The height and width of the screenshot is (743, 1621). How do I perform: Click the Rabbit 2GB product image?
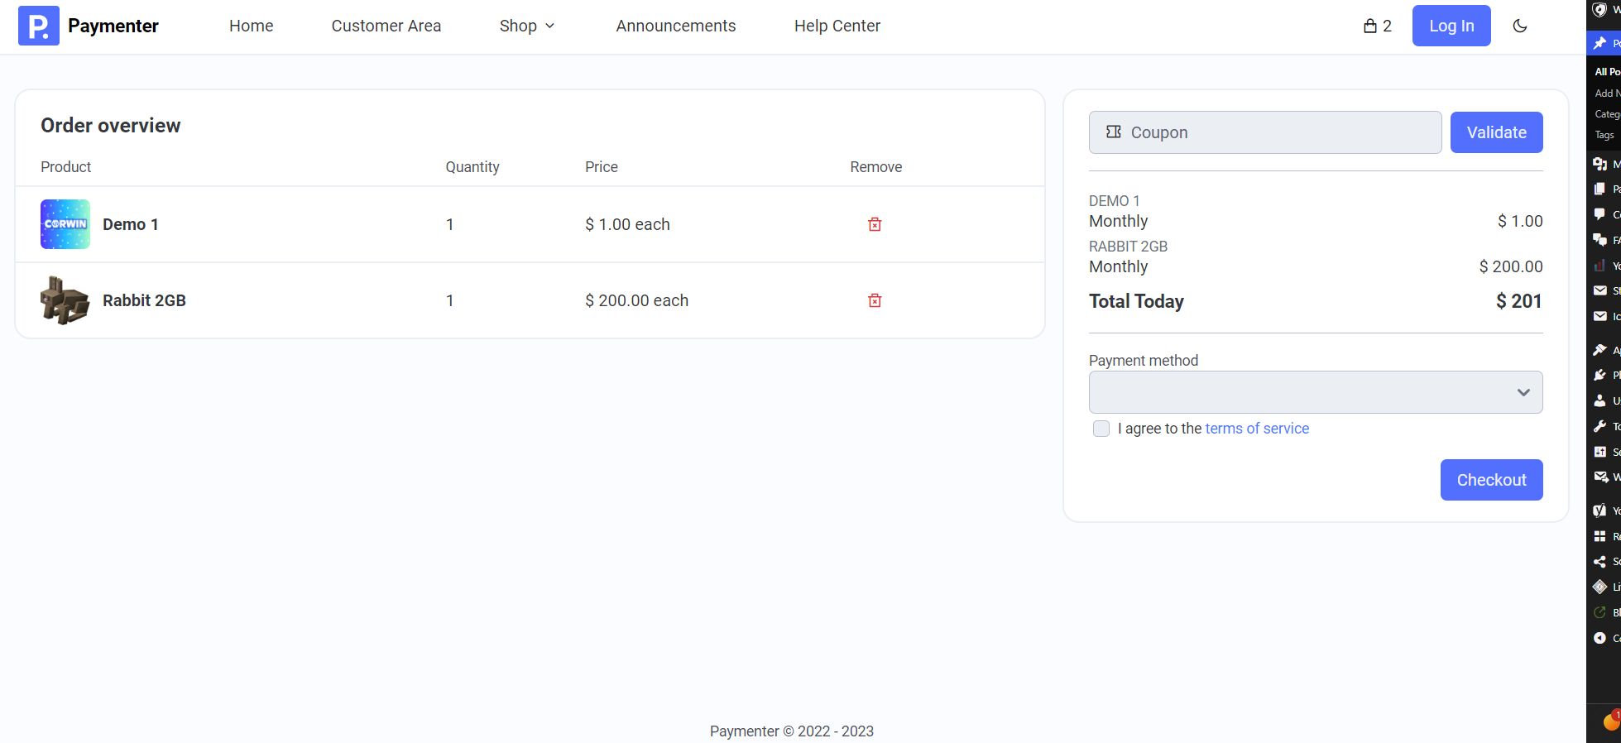(x=65, y=300)
